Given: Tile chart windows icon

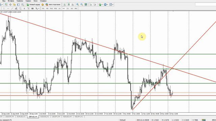Looking at the screenshot, I should click(86, 4).
